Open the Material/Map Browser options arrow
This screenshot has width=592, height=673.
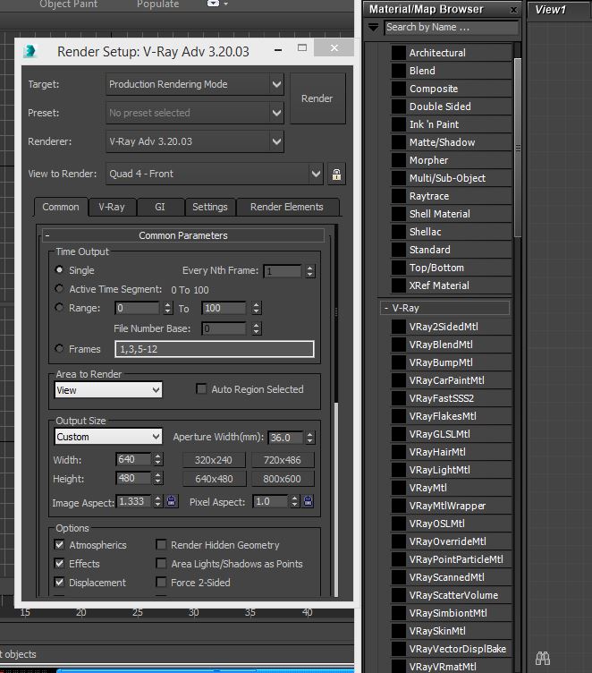373,28
